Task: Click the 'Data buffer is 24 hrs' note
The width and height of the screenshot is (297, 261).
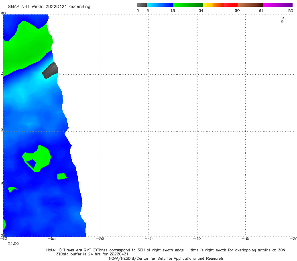Action: tap(92, 254)
